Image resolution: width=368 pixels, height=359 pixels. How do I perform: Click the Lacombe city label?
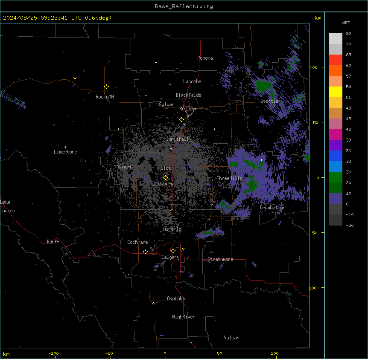coord(192,81)
